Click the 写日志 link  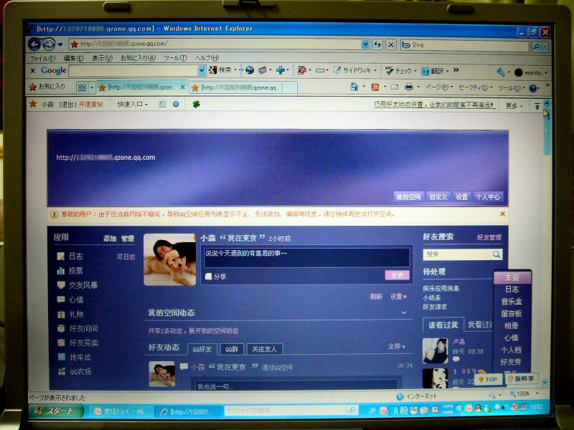click(x=126, y=257)
